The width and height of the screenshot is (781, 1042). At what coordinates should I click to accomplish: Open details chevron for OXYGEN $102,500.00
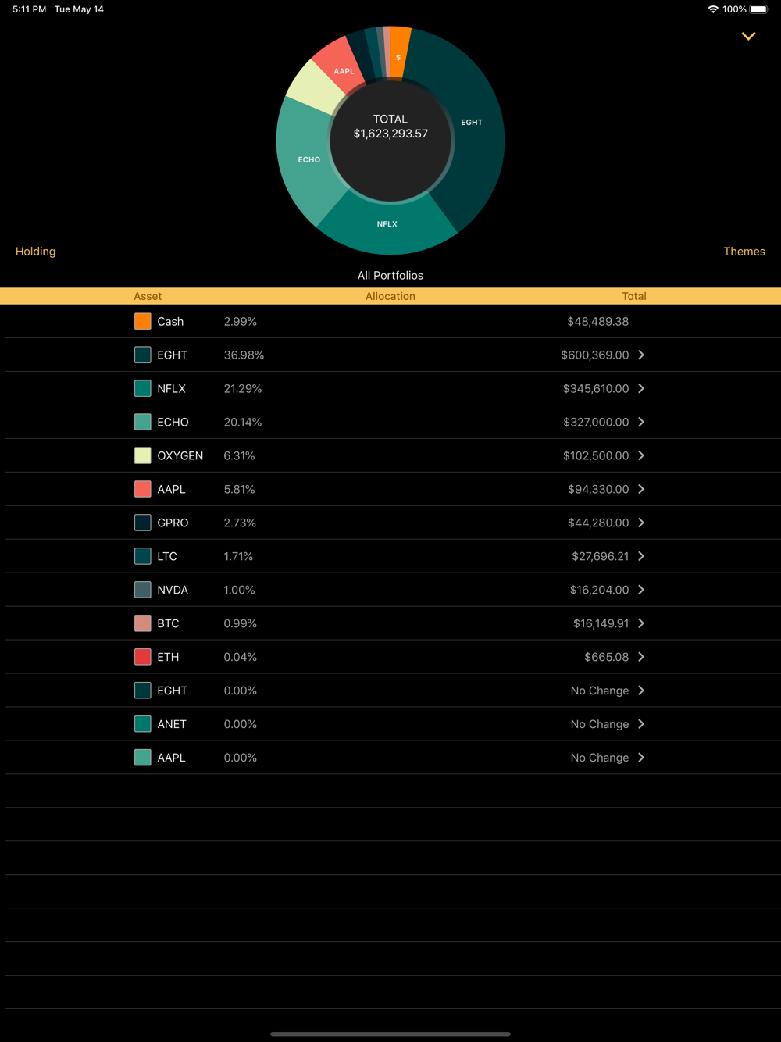pyautogui.click(x=641, y=455)
